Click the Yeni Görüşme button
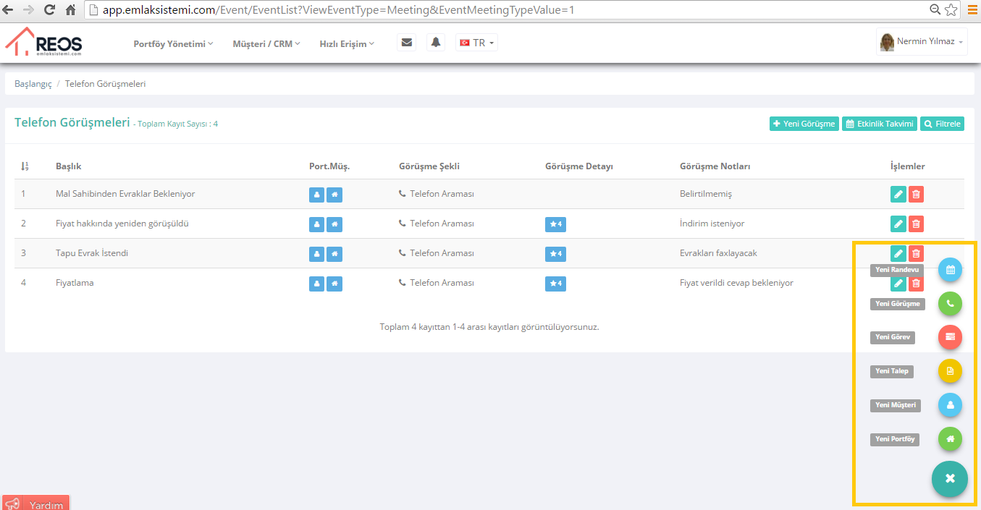Screen dimensions: 981x510 804,124
